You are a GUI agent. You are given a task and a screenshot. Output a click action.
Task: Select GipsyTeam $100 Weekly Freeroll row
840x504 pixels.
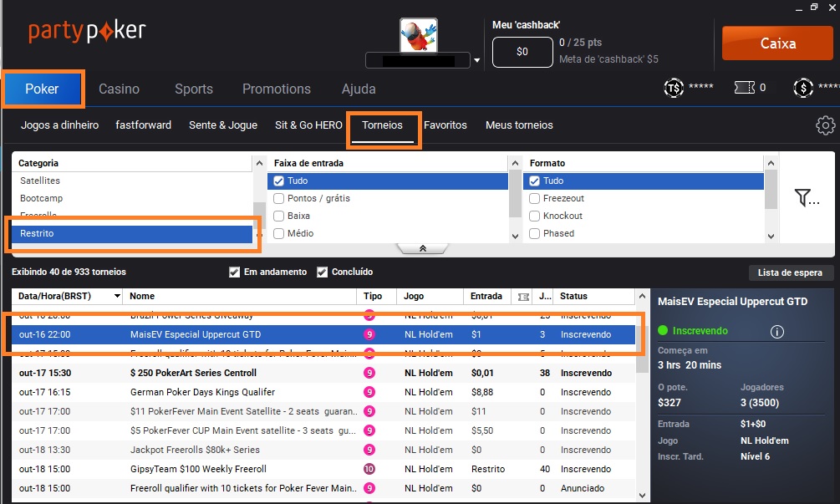[x=323, y=469]
